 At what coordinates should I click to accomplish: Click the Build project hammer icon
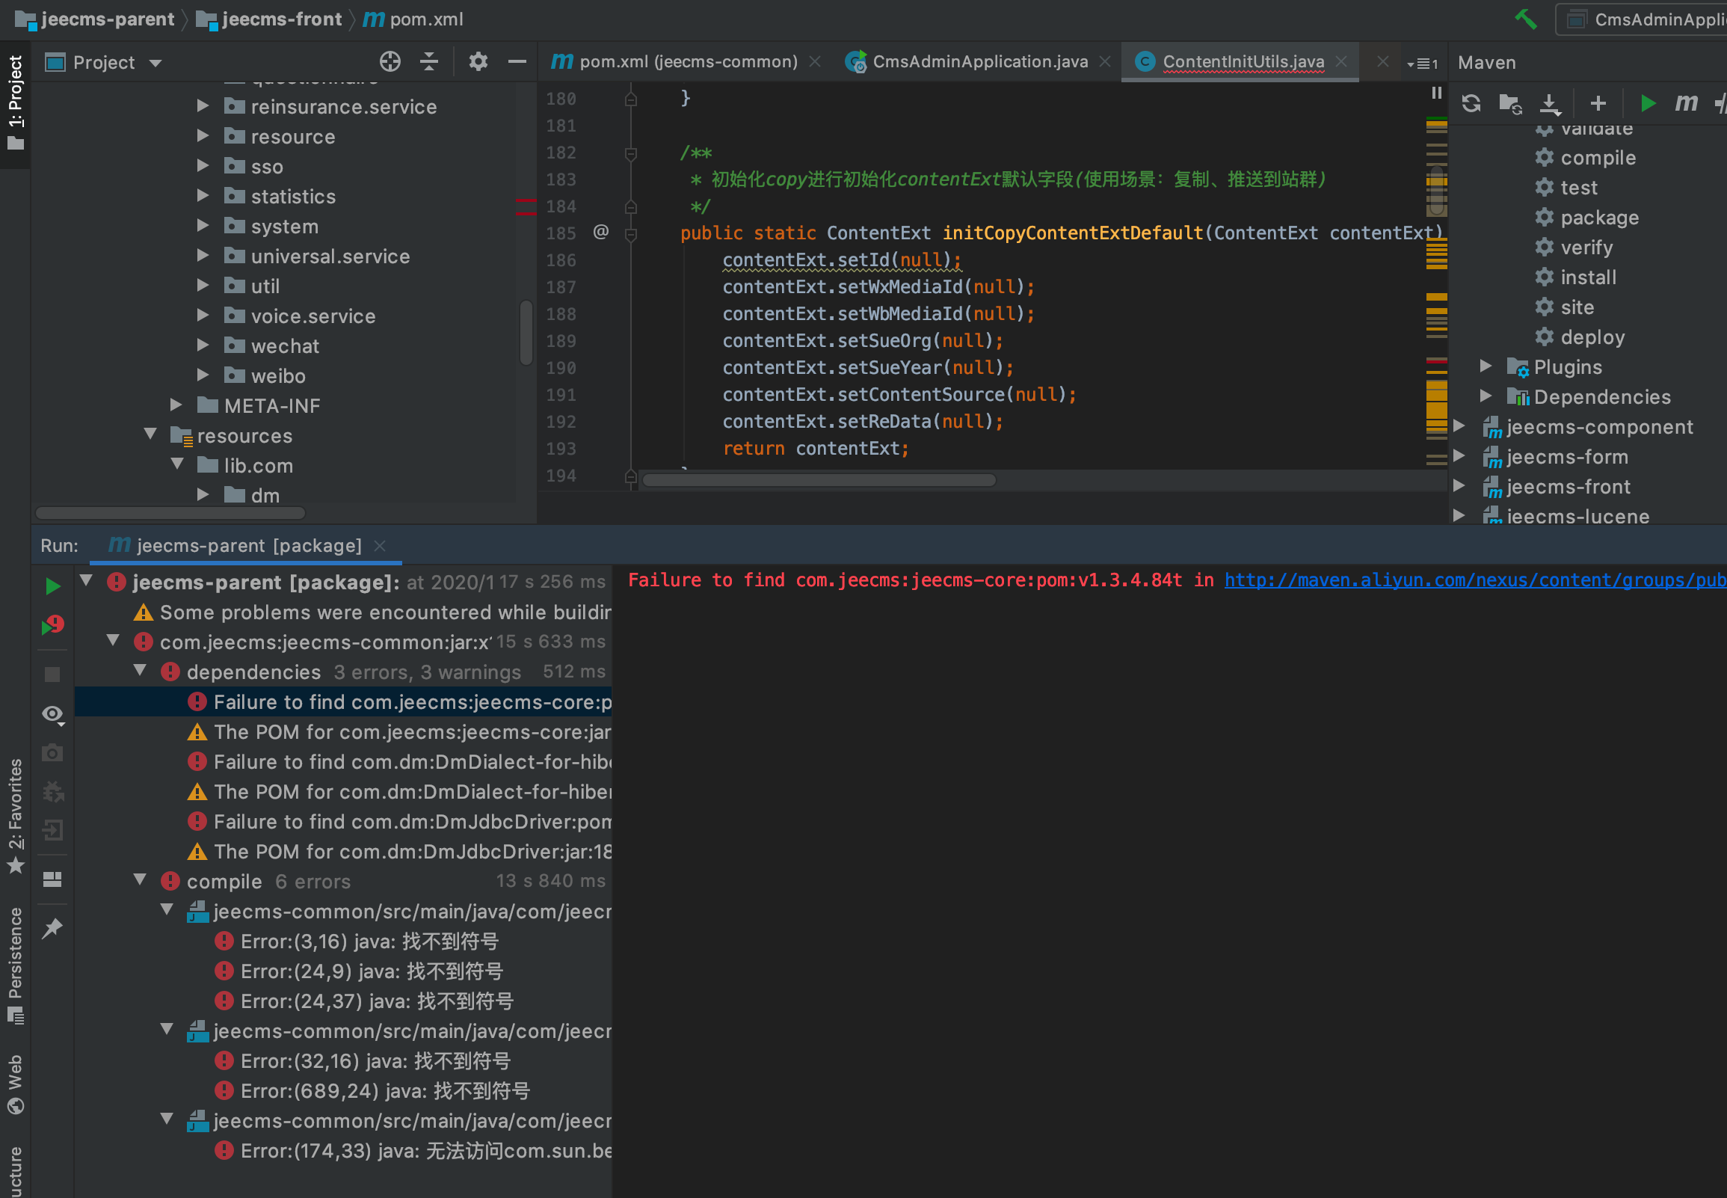click(1525, 19)
